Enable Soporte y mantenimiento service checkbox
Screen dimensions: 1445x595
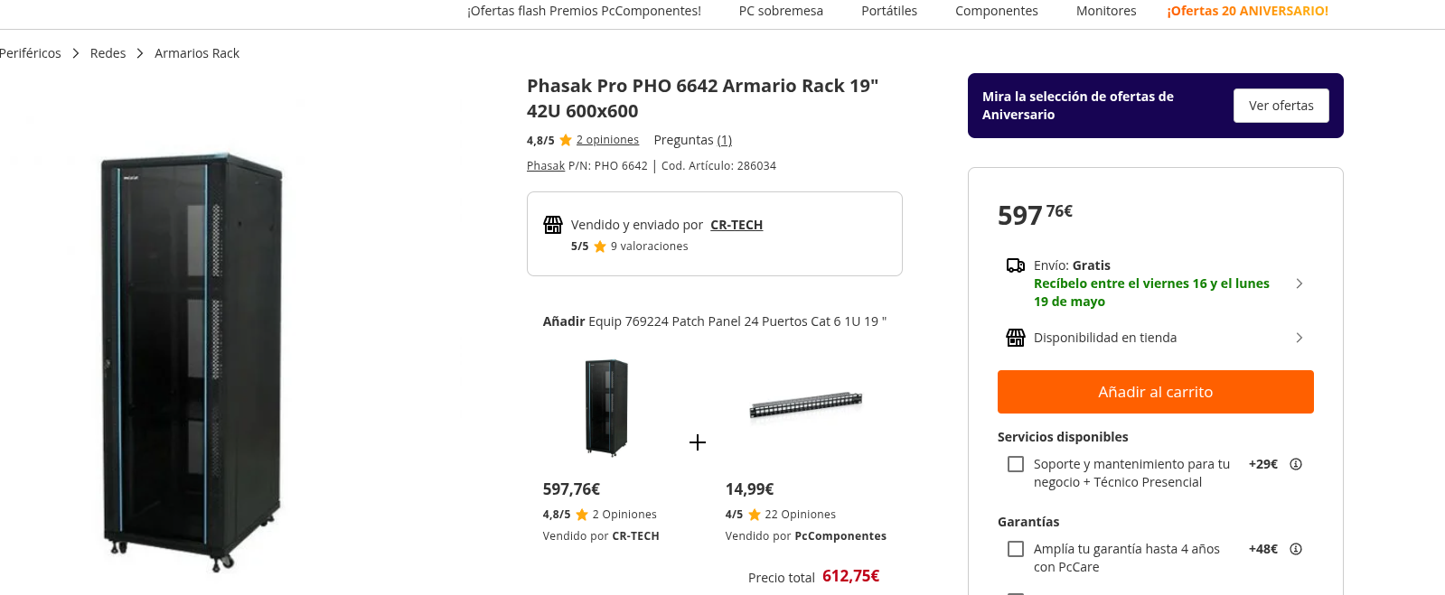point(1016,464)
